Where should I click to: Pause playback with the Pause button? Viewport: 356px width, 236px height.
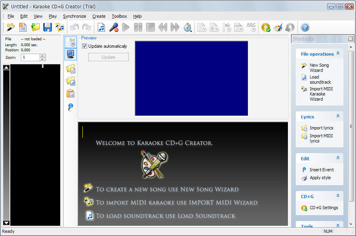(x=138, y=27)
